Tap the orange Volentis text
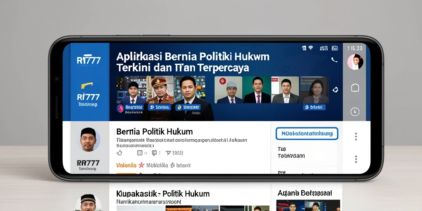 [126, 165]
